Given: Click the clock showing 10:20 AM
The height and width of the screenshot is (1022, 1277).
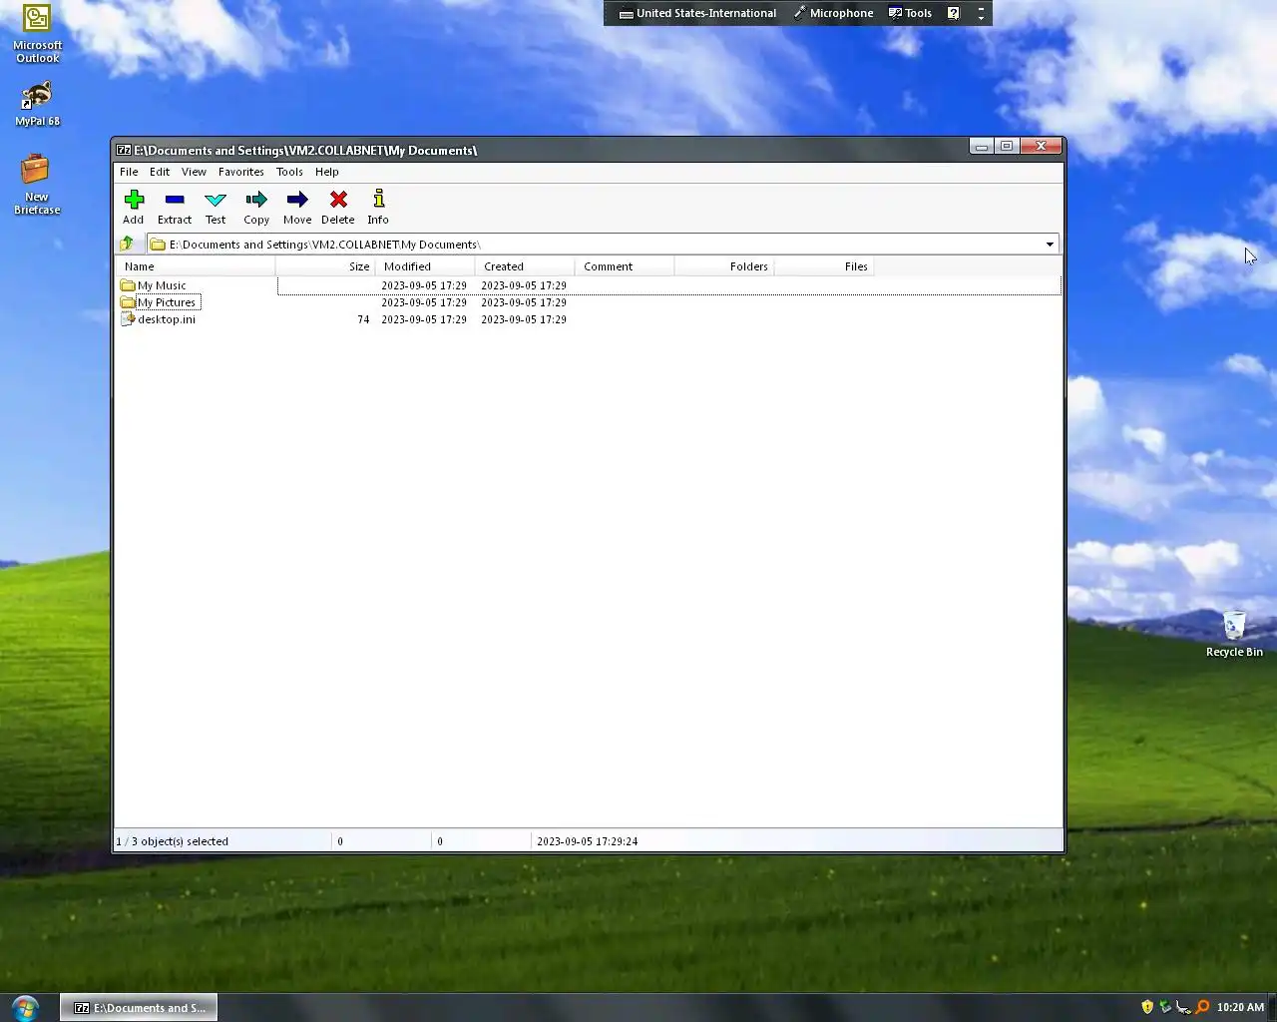Looking at the screenshot, I should [1240, 1007].
